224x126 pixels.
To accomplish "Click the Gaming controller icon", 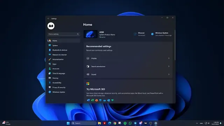I will (x=50, y=78).
